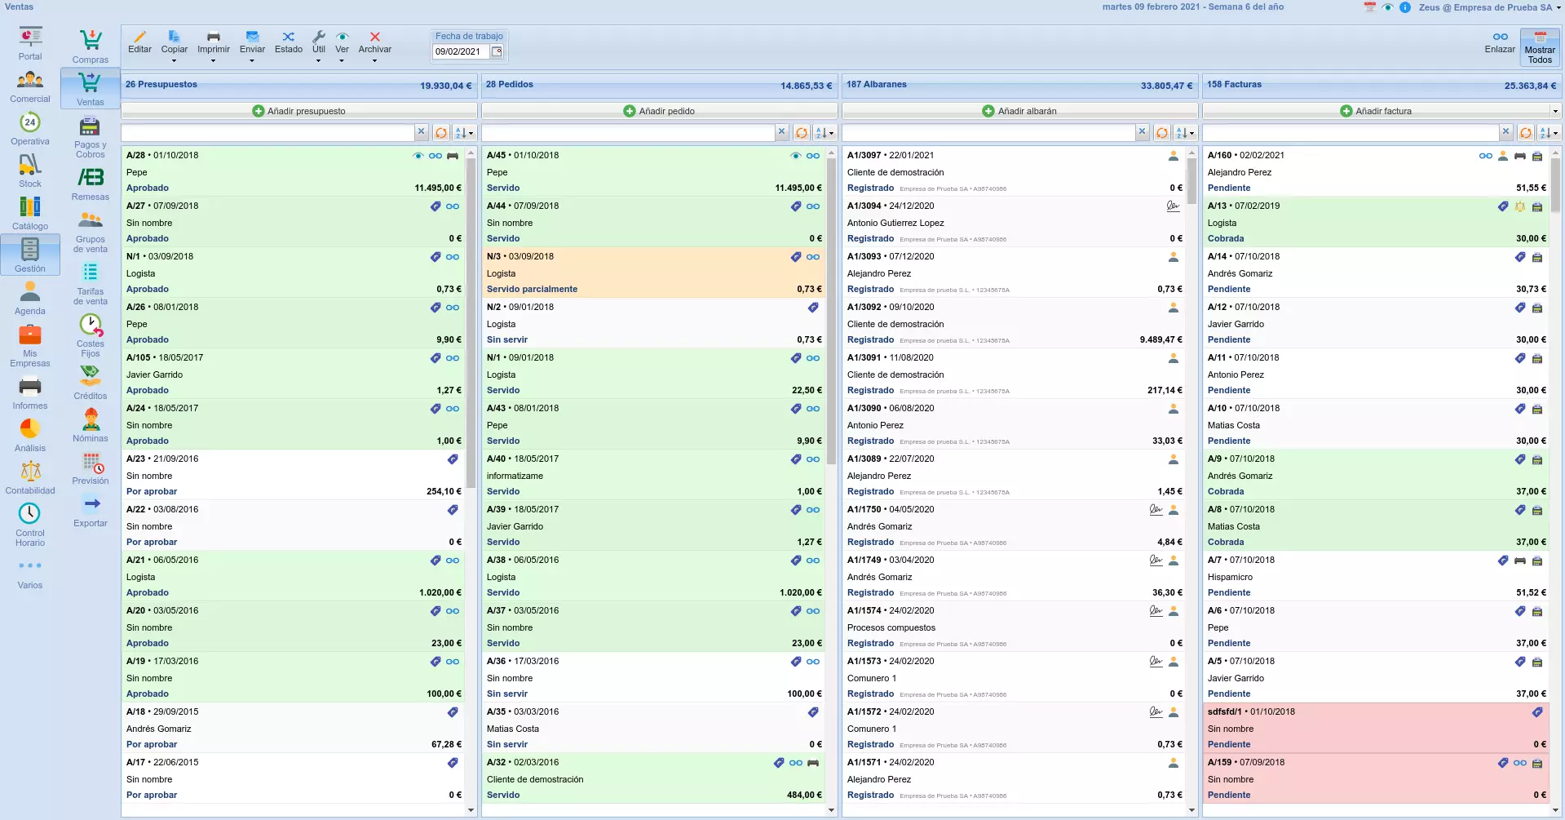1565x820 pixels.
Task: Open Pagos y Cobros section
Action: [90, 137]
